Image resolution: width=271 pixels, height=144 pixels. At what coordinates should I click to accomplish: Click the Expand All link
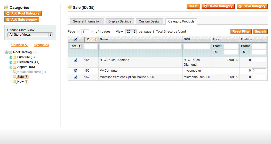pos(41,45)
